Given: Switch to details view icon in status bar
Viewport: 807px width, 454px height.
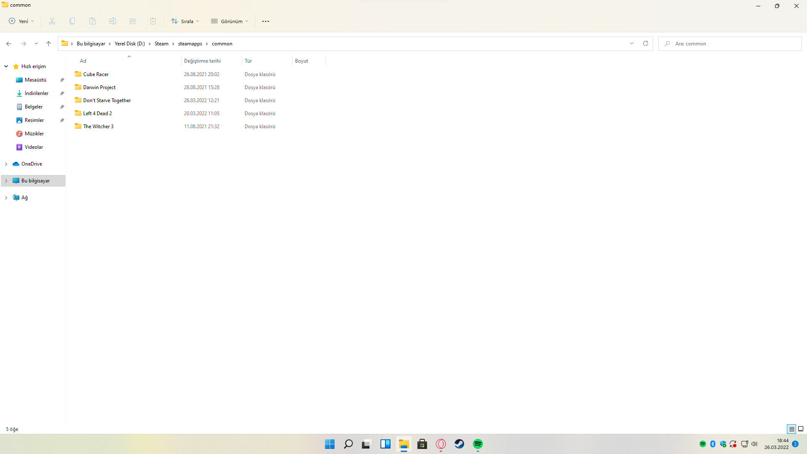Looking at the screenshot, I should [x=791, y=429].
